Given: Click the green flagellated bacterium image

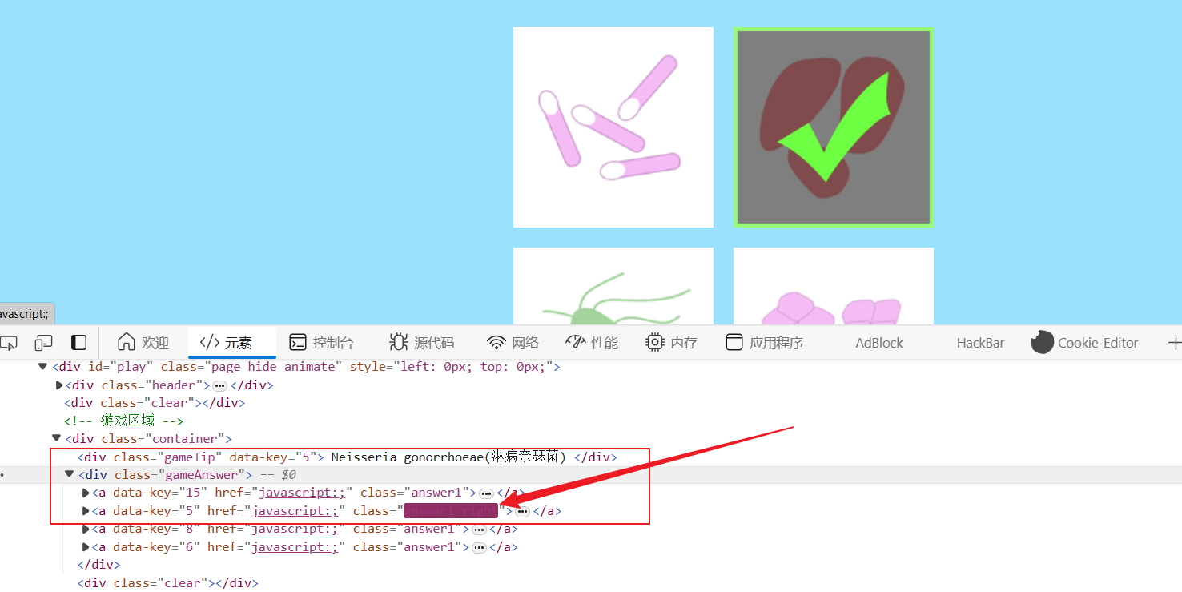Looking at the screenshot, I should pos(613,286).
